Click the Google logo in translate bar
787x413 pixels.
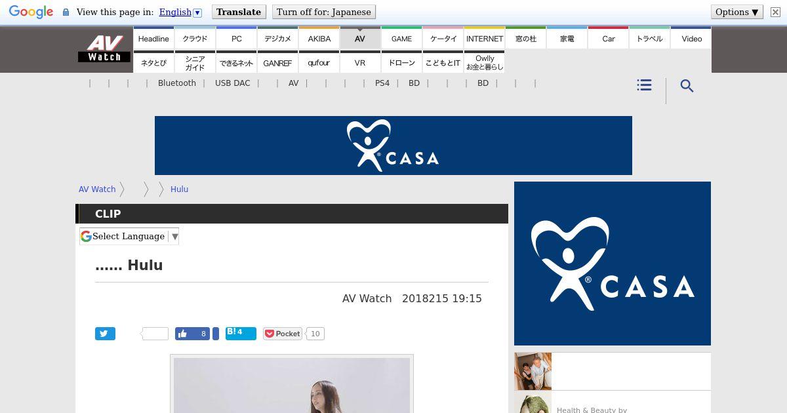[x=31, y=12]
